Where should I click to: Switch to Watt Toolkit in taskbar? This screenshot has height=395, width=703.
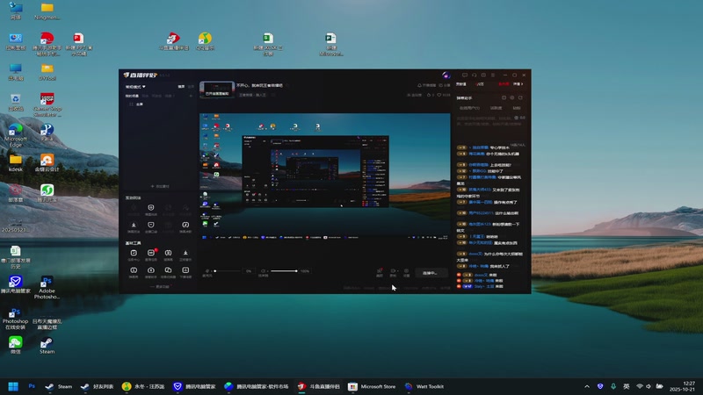click(x=424, y=386)
